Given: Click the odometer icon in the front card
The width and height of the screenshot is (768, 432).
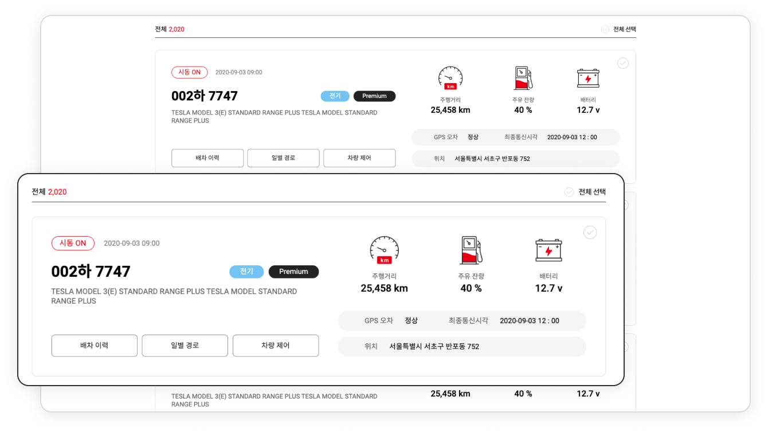Looking at the screenshot, I should point(384,250).
